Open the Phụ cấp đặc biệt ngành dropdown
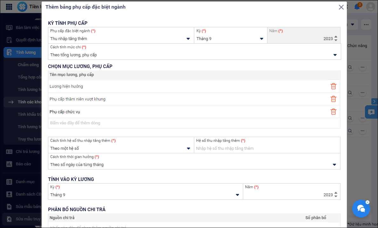Screen dimensions: 378x228 188,39
